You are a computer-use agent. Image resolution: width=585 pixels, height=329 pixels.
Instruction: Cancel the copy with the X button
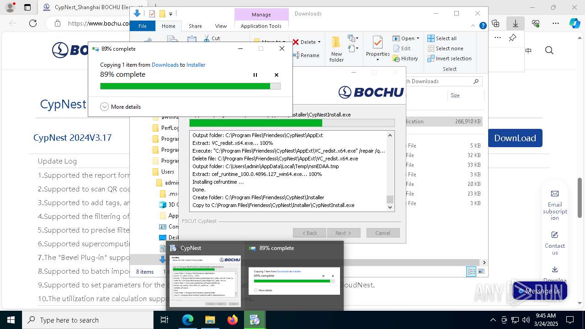tap(276, 75)
